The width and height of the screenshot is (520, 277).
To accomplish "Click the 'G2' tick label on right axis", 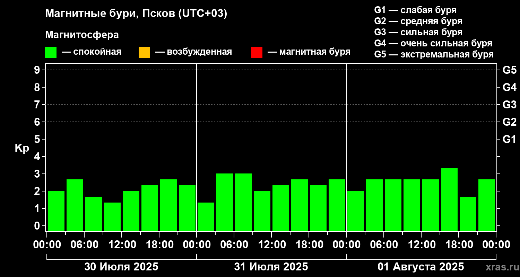I will pos(509,122).
